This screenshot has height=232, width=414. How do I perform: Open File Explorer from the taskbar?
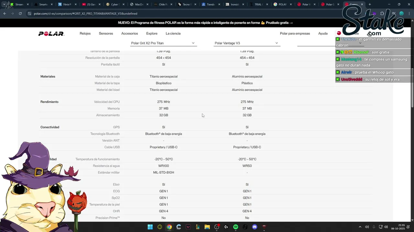click(x=207, y=227)
